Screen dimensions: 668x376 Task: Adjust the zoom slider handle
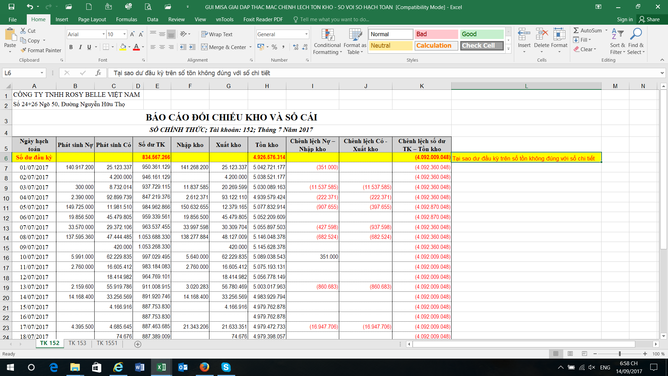click(x=620, y=354)
